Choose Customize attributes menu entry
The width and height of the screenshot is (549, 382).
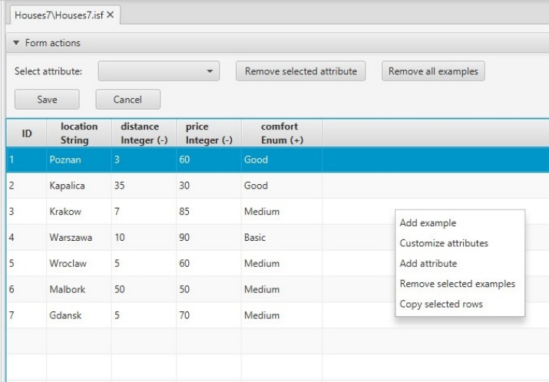pyautogui.click(x=444, y=243)
